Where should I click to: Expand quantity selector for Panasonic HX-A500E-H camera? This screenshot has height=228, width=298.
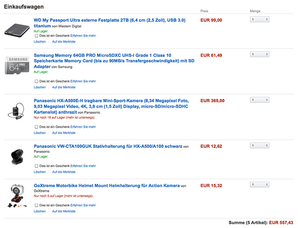(x=260, y=100)
